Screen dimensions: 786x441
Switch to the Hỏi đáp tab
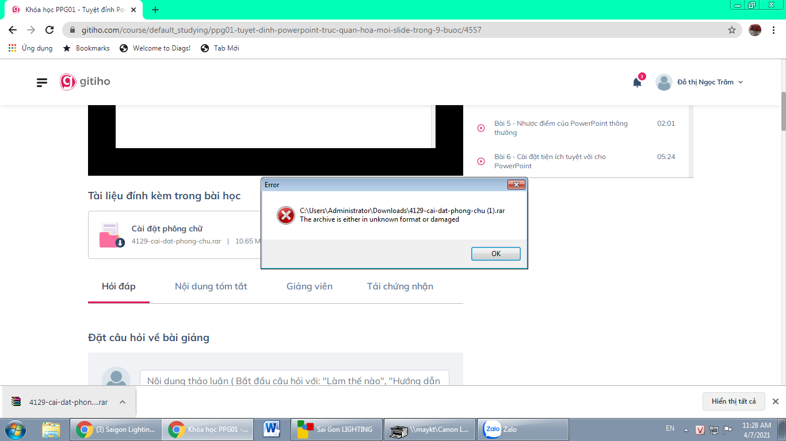tap(119, 286)
